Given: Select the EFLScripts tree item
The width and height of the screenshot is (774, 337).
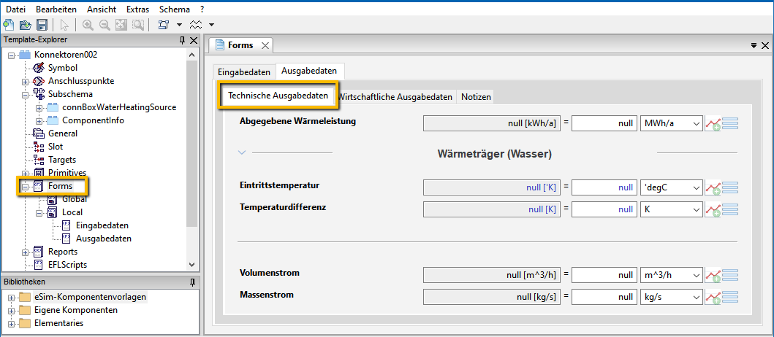Looking at the screenshot, I should tap(67, 265).
